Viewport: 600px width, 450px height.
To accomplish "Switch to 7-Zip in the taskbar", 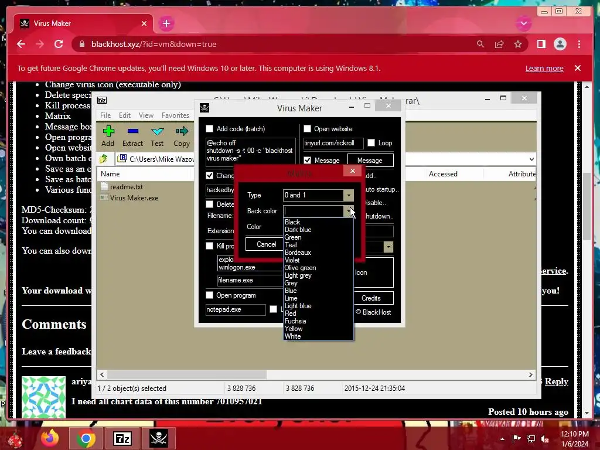I will pos(122,438).
